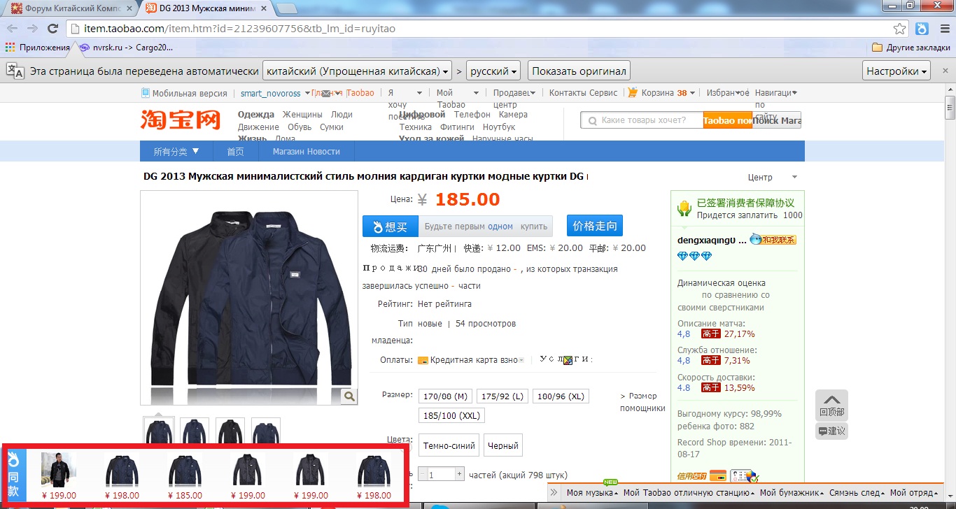The height and width of the screenshot is (509, 956).
Task: Open the similar item priced ¥ 185.00 in the 同款 strip
Action: [x=185, y=475]
